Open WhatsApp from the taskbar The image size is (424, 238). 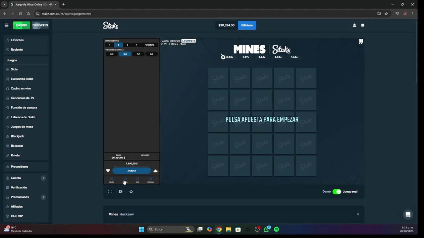[267, 229]
